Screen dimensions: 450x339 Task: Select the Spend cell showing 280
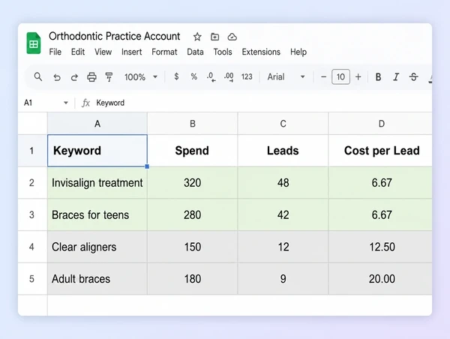[193, 214]
